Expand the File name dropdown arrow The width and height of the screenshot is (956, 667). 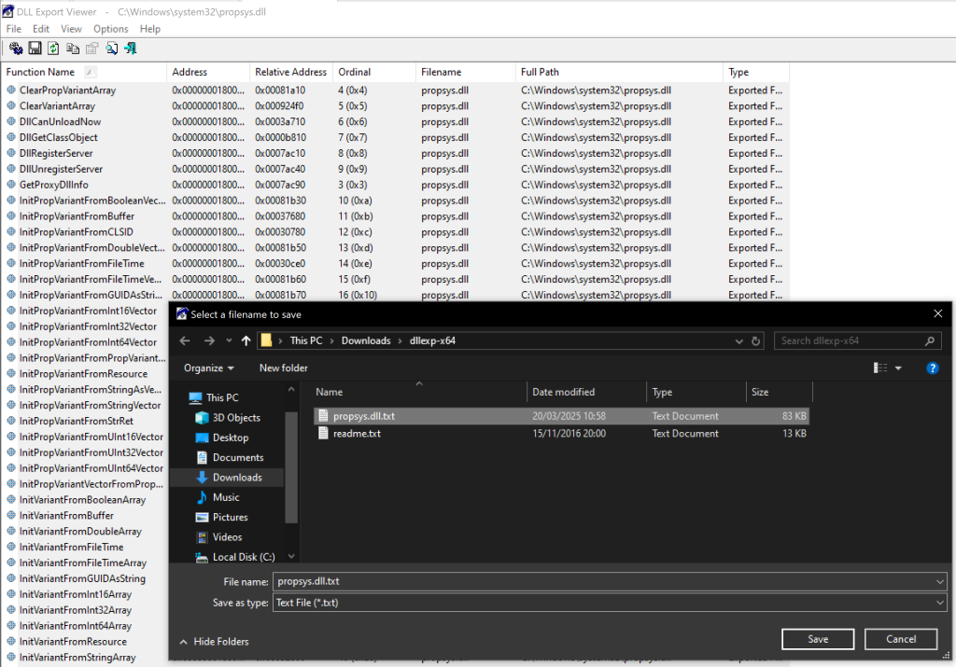coord(939,582)
